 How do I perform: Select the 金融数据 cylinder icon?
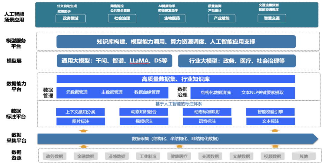pyautogui.click(x=86, y=156)
